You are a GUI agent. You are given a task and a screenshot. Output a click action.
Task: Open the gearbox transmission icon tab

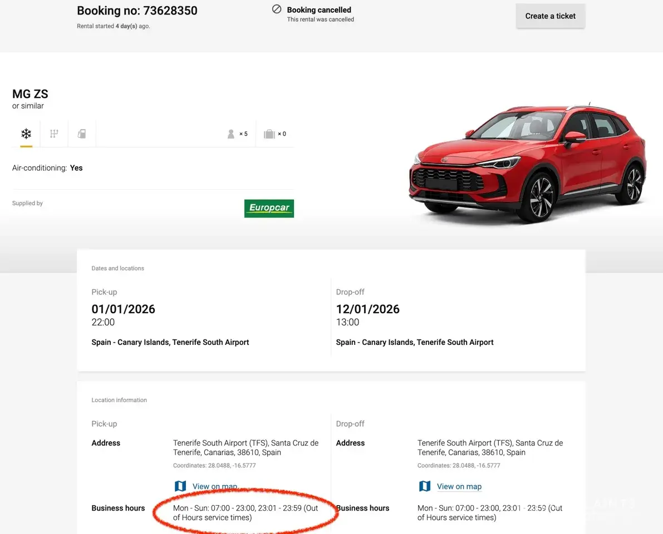pos(54,133)
